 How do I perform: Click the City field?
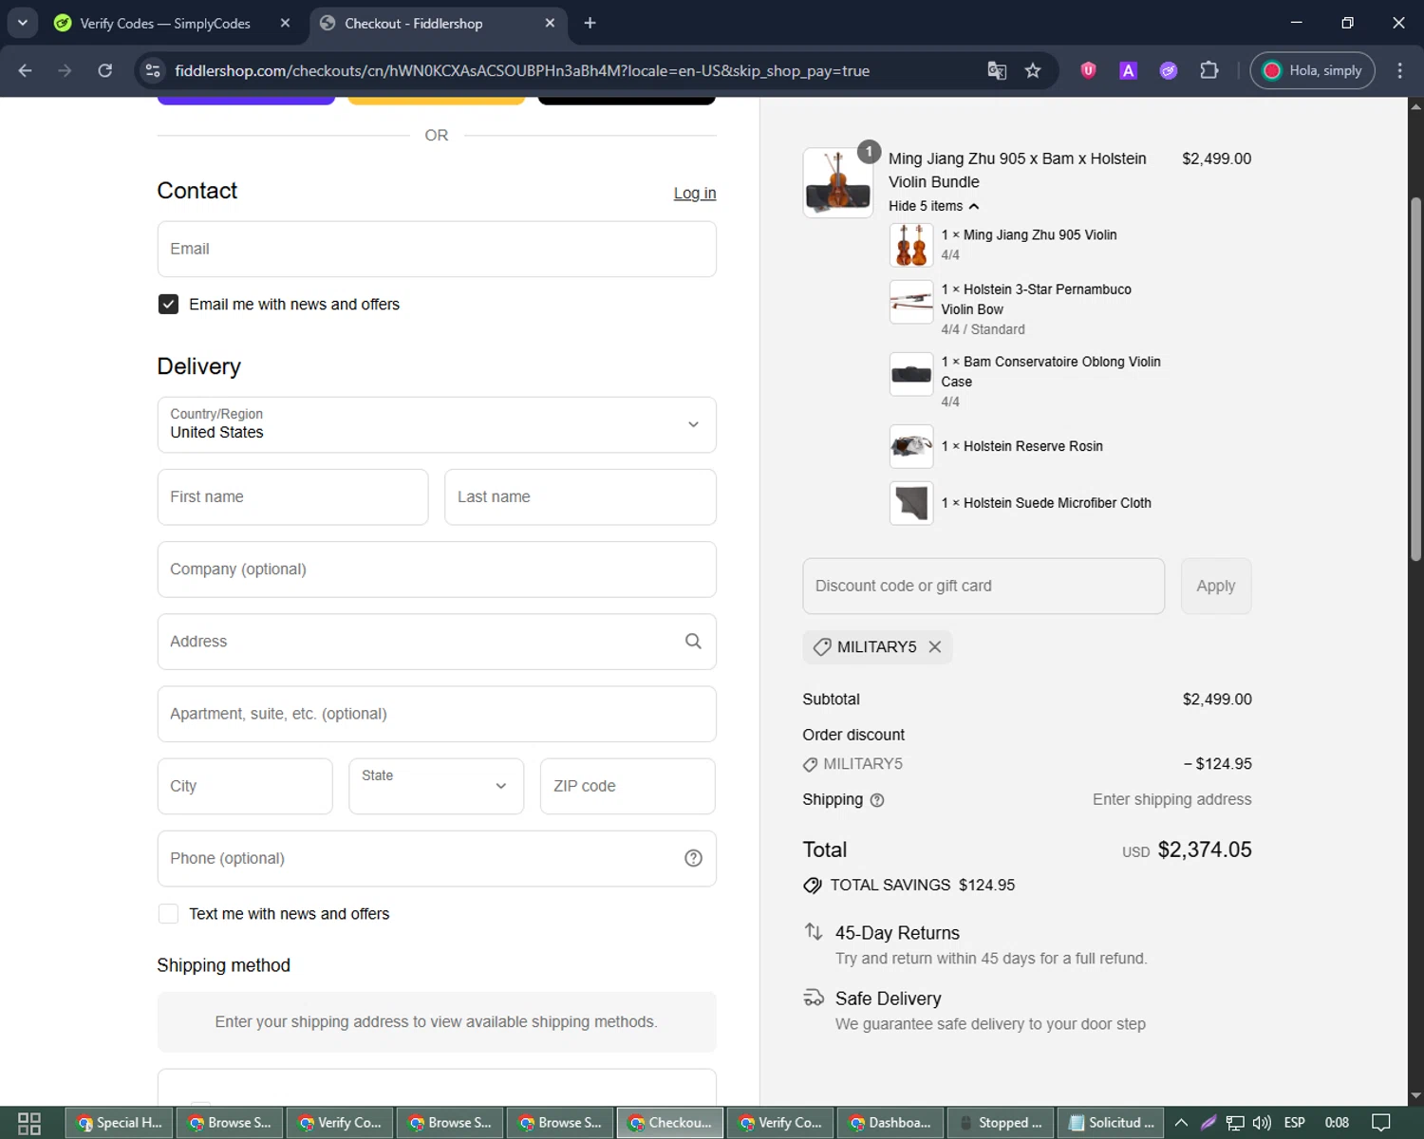pos(245,786)
